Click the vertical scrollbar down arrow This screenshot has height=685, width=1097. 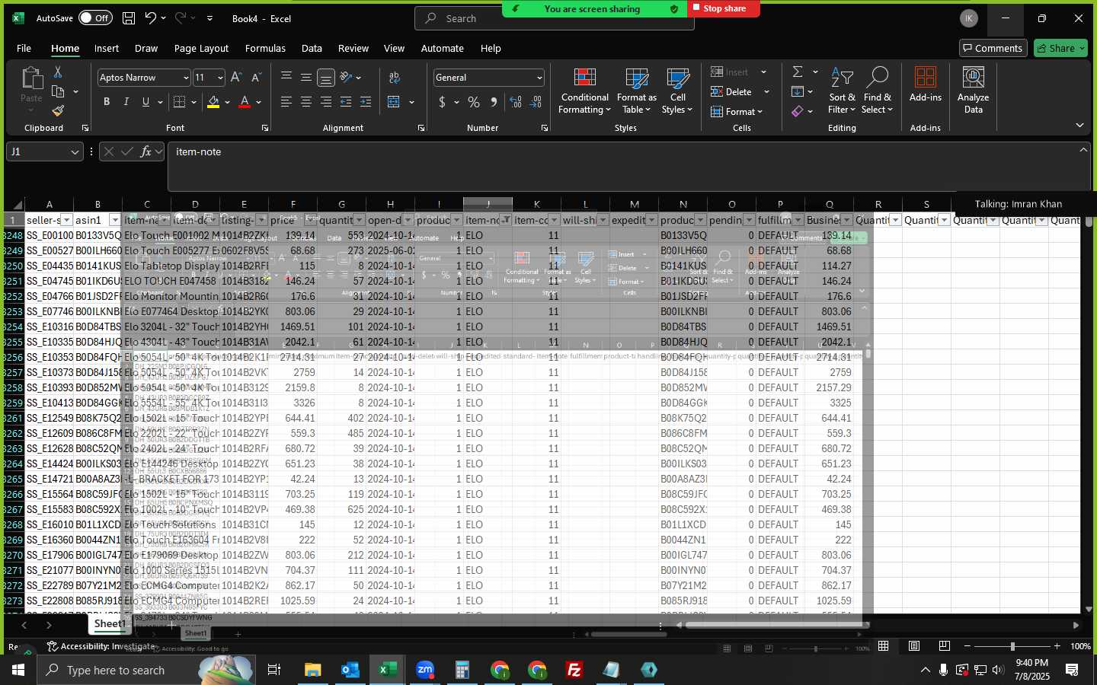[1089, 609]
